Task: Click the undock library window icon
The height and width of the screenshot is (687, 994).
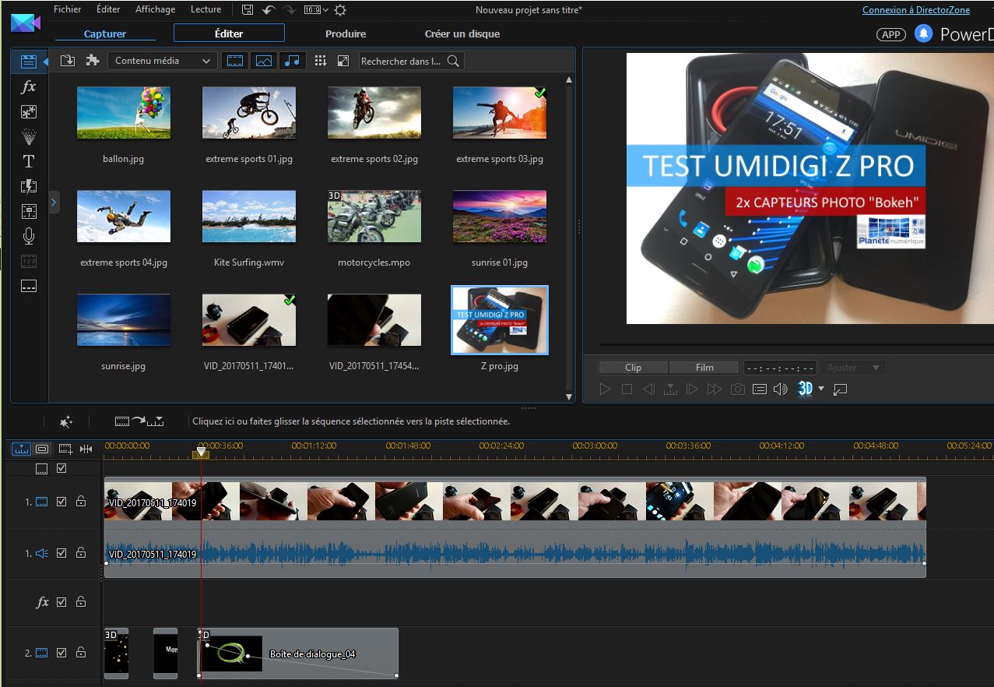Action: [x=342, y=61]
